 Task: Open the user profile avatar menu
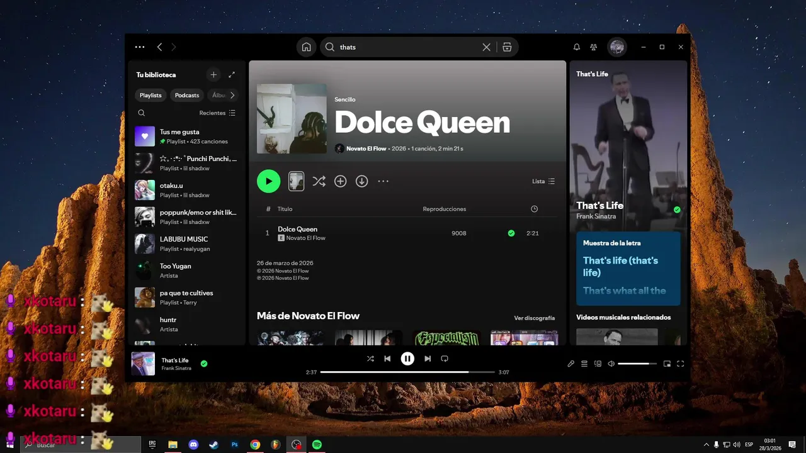617,47
